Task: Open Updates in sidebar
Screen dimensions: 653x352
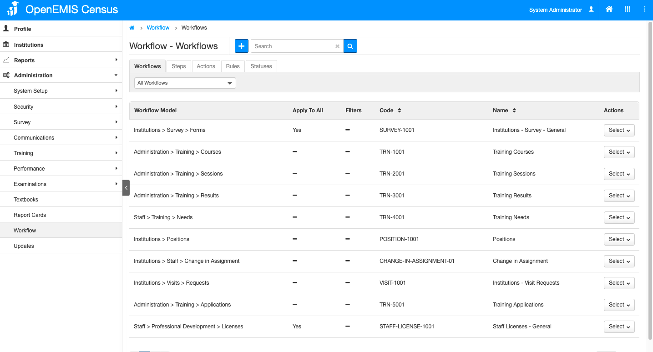Action: click(x=61, y=246)
